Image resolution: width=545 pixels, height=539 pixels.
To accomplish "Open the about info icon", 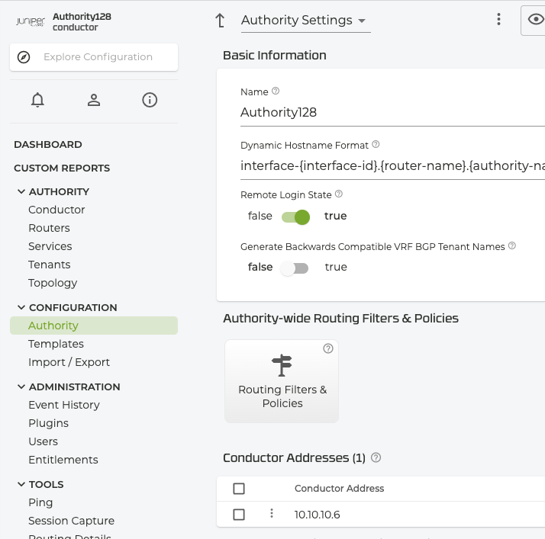I will 150,100.
